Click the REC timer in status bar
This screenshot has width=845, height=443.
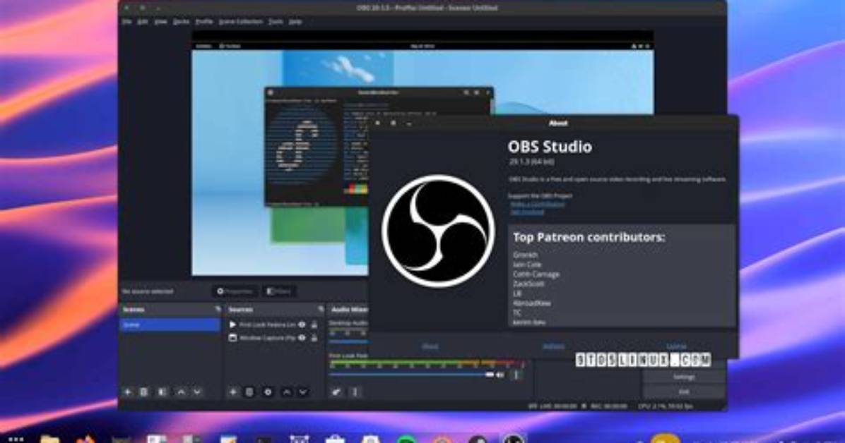(x=608, y=406)
